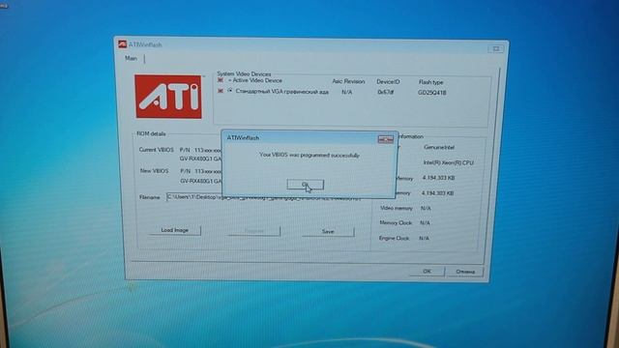619x348 pixels.
Task: Select the Стандартный VGA device radio button
Action: (230, 91)
